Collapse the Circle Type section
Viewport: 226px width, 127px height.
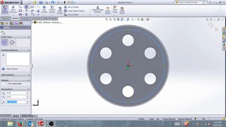coord(29,37)
